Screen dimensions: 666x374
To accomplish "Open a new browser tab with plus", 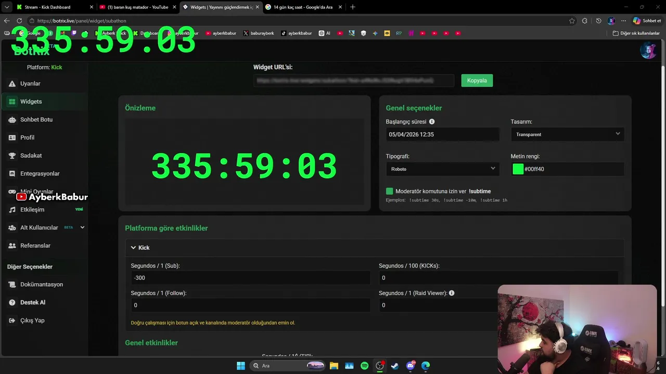I will click(353, 7).
